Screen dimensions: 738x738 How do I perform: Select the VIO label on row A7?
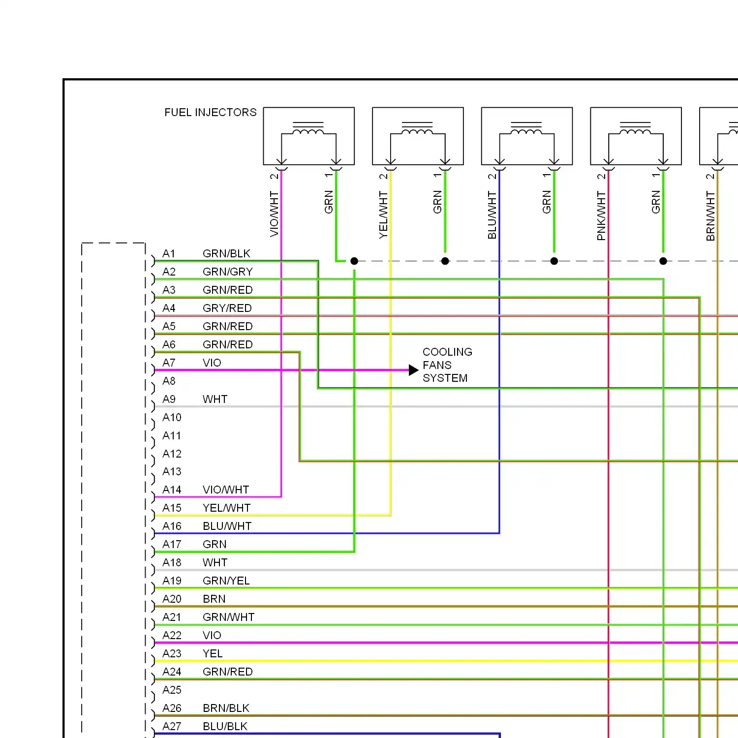coord(212,363)
